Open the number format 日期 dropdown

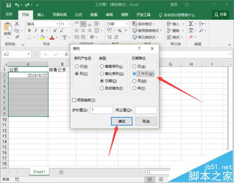coord(127,24)
